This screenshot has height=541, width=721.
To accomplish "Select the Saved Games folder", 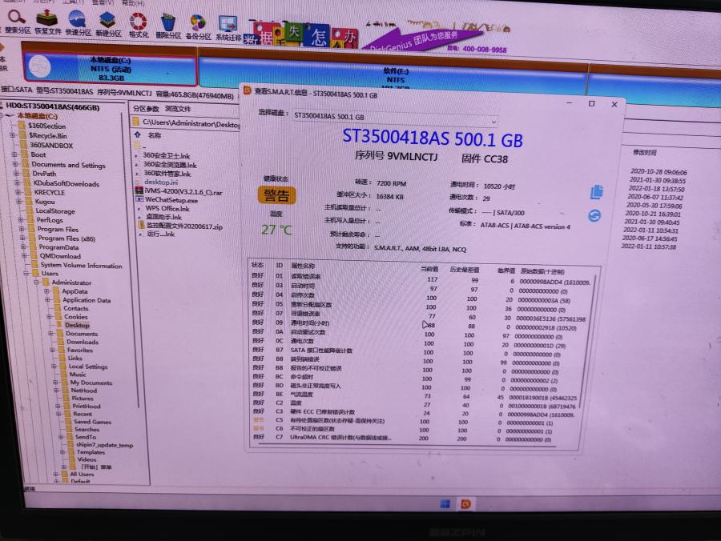I will (92, 421).
